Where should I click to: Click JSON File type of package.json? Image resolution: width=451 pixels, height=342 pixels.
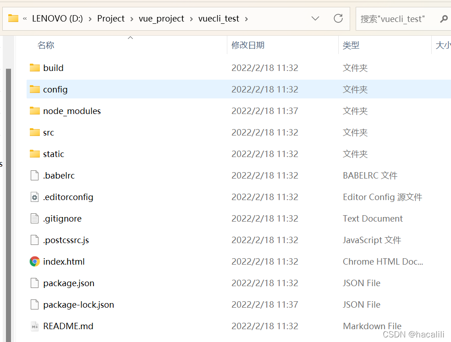tap(362, 283)
